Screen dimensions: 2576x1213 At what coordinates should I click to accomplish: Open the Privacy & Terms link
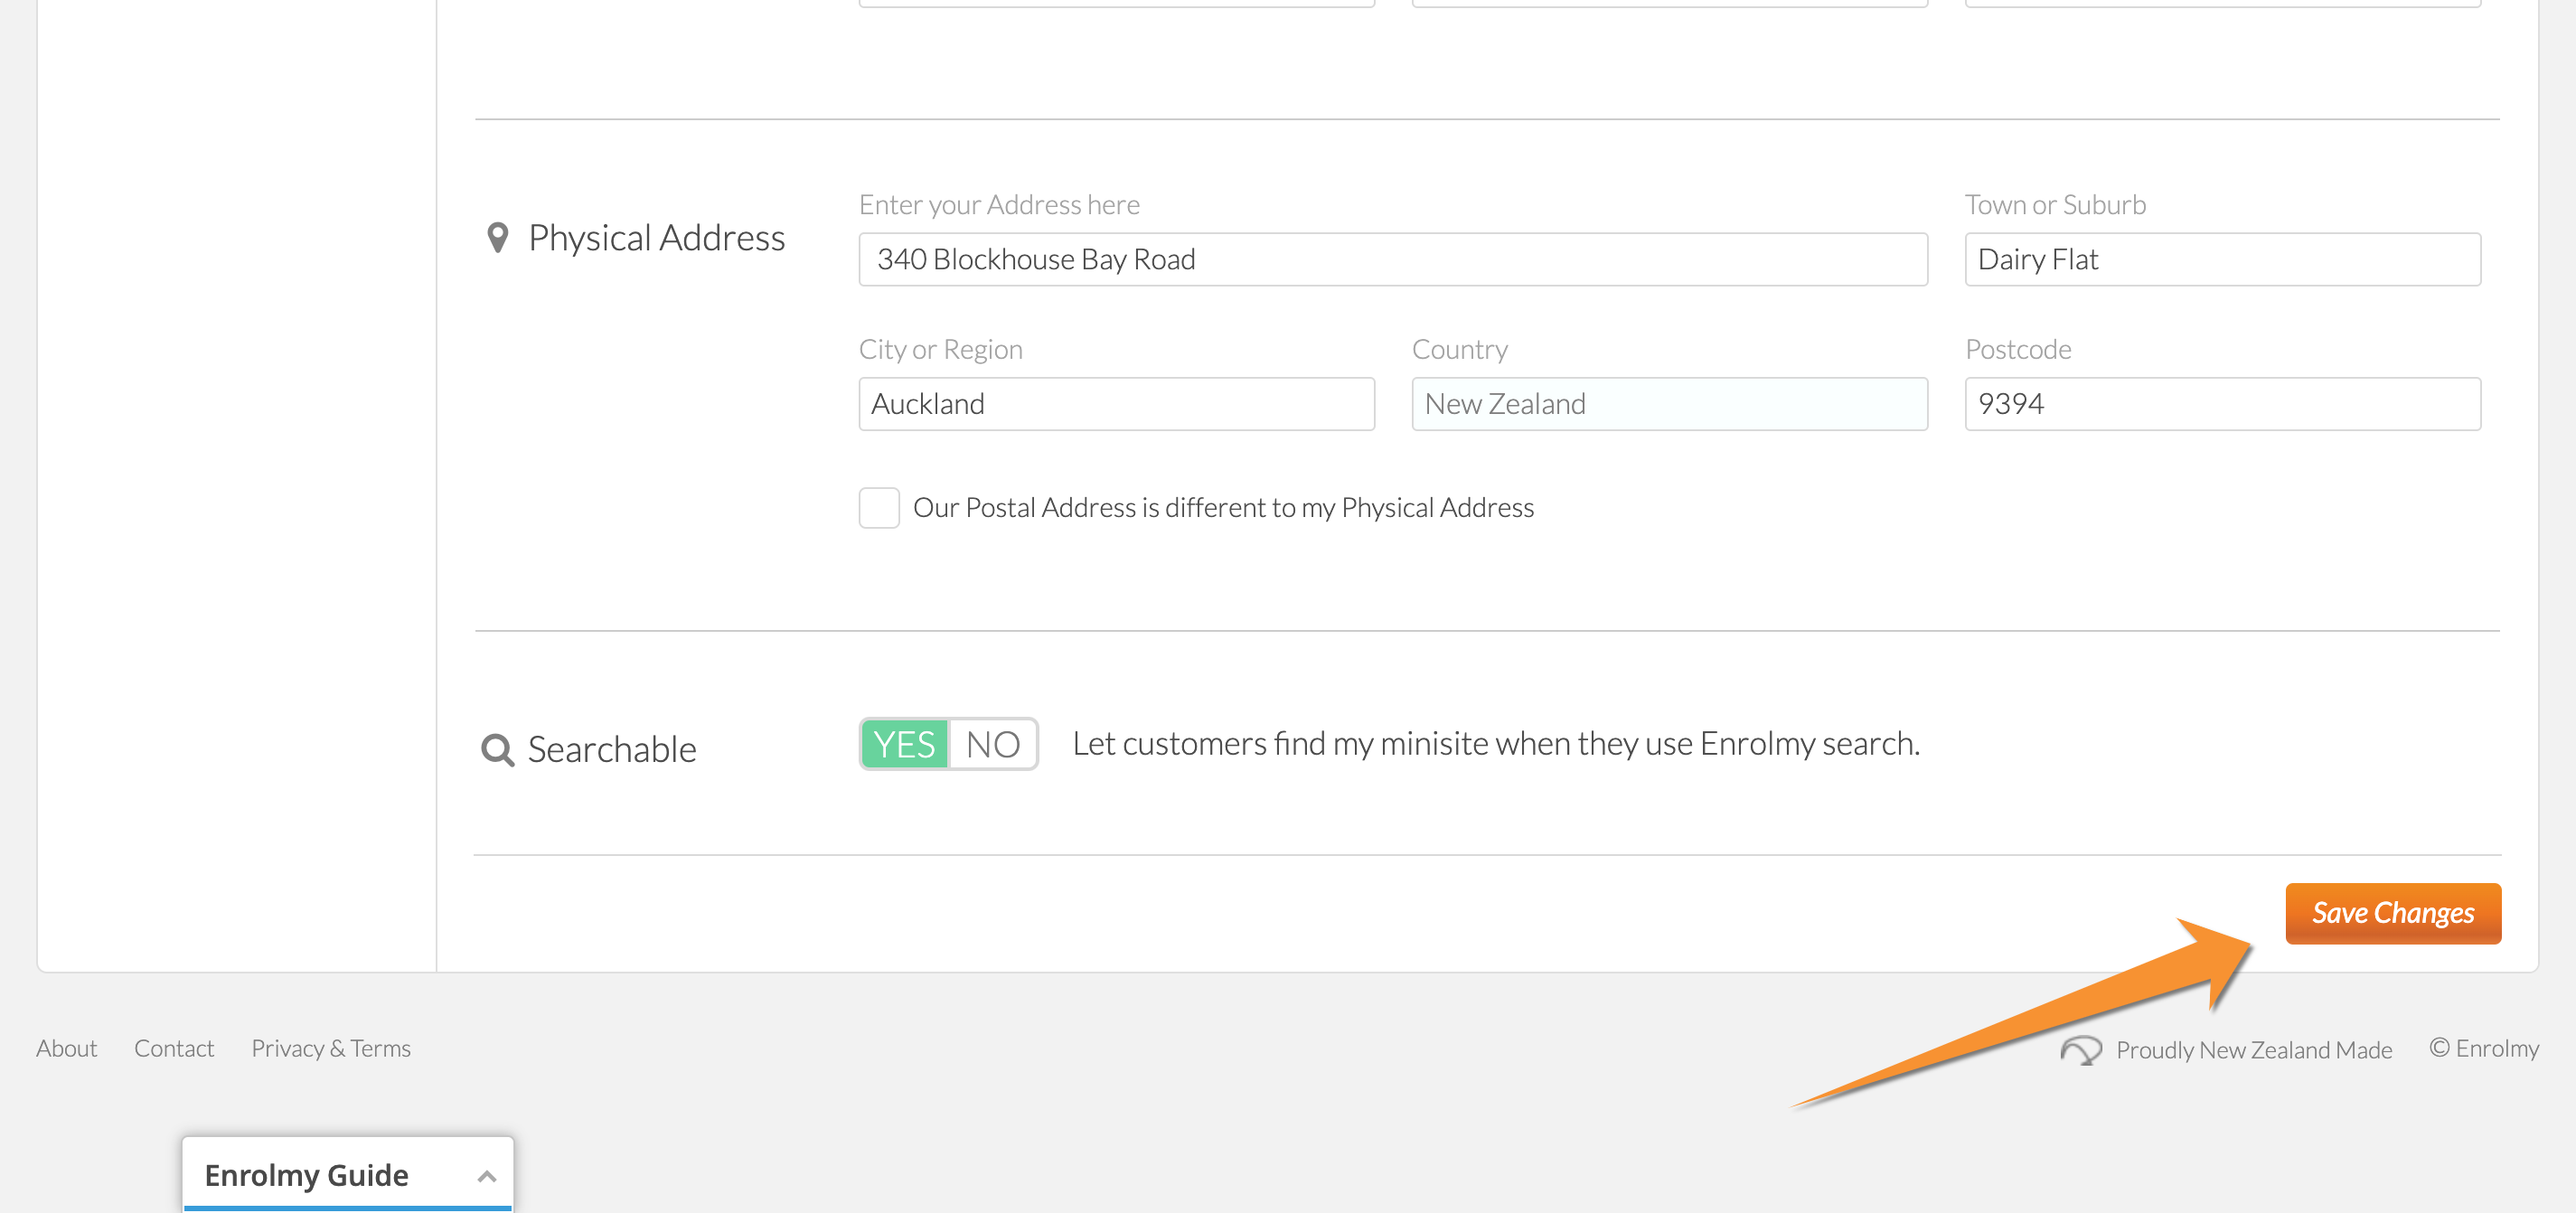pyautogui.click(x=331, y=1048)
